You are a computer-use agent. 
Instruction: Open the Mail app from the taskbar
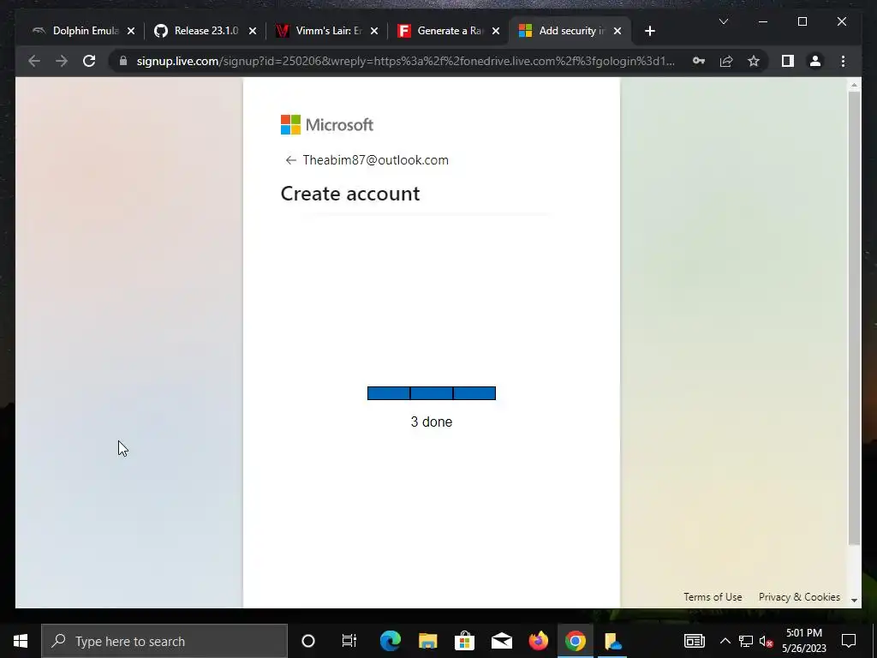(x=502, y=641)
